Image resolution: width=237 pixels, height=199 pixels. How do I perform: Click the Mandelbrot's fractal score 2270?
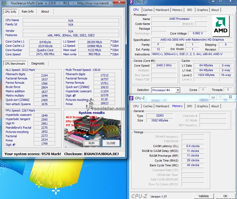point(44,128)
